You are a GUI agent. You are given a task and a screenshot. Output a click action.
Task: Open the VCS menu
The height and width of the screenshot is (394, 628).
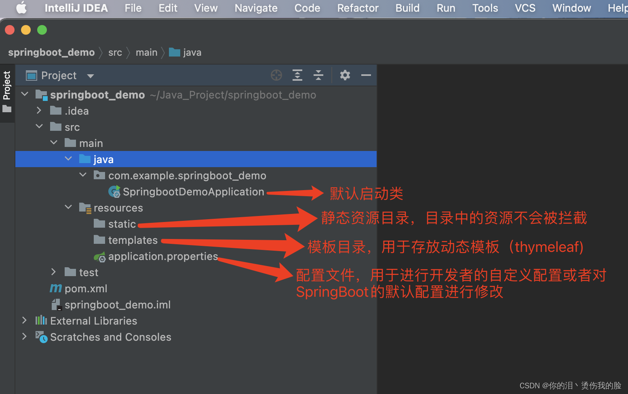(x=525, y=8)
